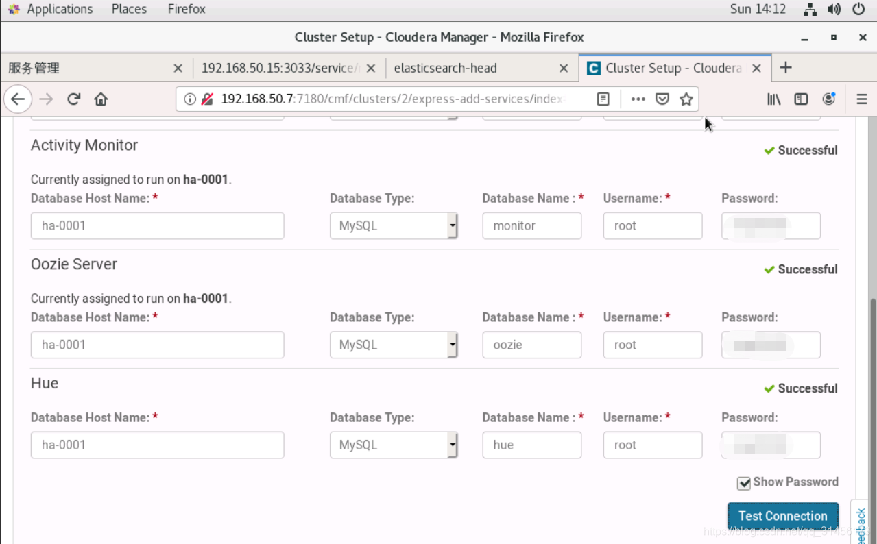The width and height of the screenshot is (877, 544).
Task: Click Activity Monitor database name field 'monitor'
Action: click(x=532, y=225)
